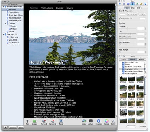Open the Page inspector tab
The height and width of the screenshot is (132, 150).
(x=124, y=4)
